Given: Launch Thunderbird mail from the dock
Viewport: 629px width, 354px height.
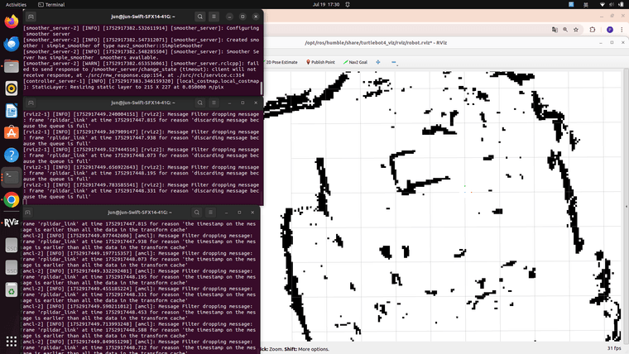Looking at the screenshot, I should click(12, 43).
